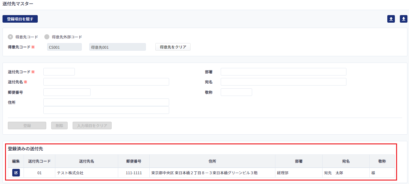
Task: Click the 部署 table column header
Action: (x=299, y=161)
